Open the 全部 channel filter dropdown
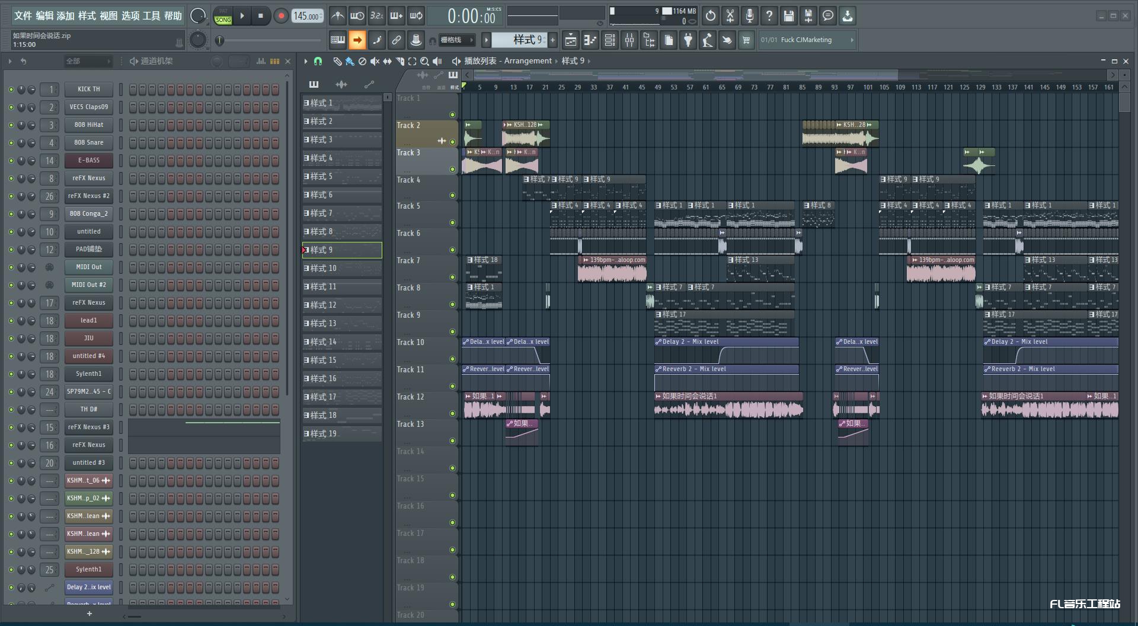Viewport: 1138px width, 626px height. (x=88, y=61)
